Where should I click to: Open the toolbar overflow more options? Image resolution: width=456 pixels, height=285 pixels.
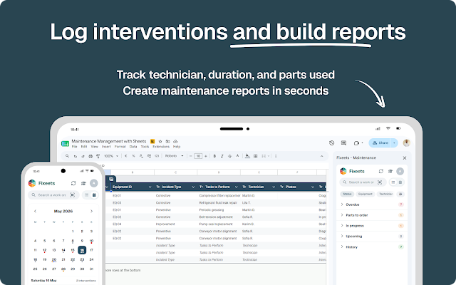click(x=276, y=156)
